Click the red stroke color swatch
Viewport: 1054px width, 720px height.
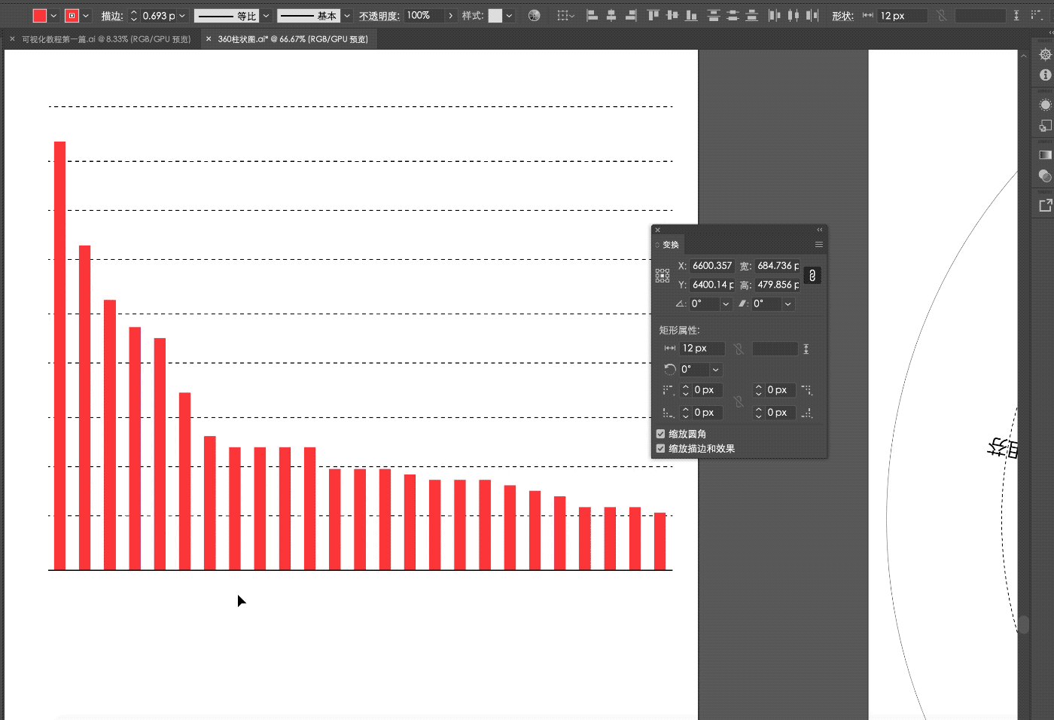(x=72, y=16)
